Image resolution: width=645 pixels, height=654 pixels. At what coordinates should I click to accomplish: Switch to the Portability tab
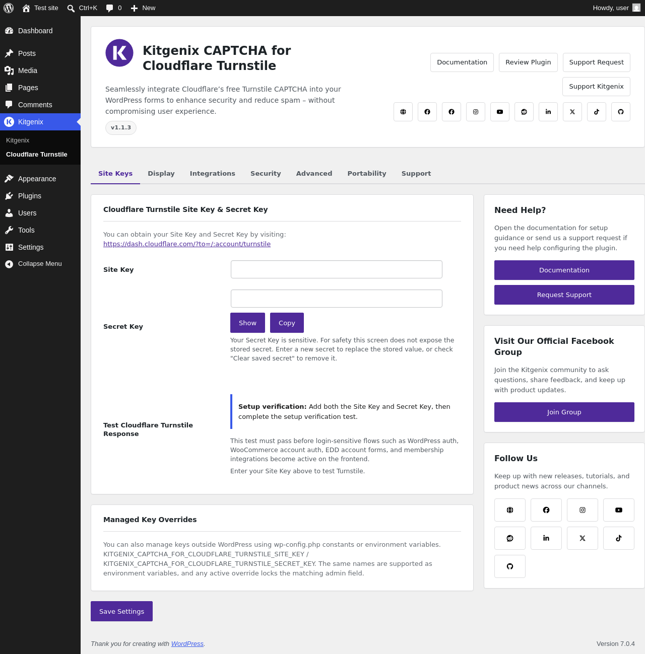367,174
